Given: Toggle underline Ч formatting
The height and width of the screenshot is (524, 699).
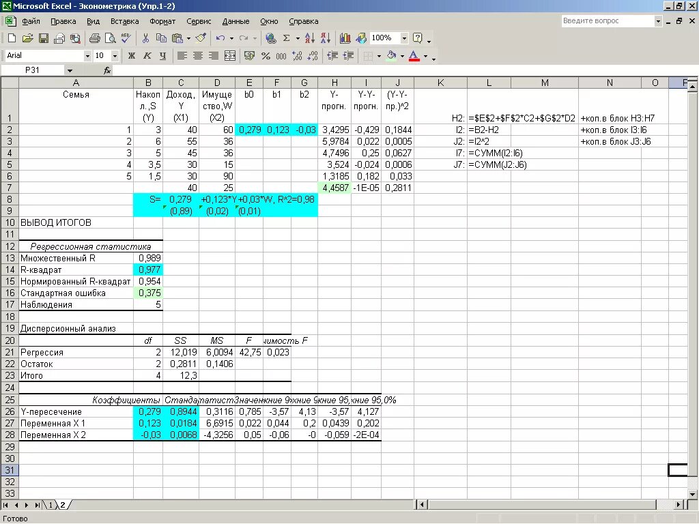Looking at the screenshot, I should pyautogui.click(x=162, y=56).
